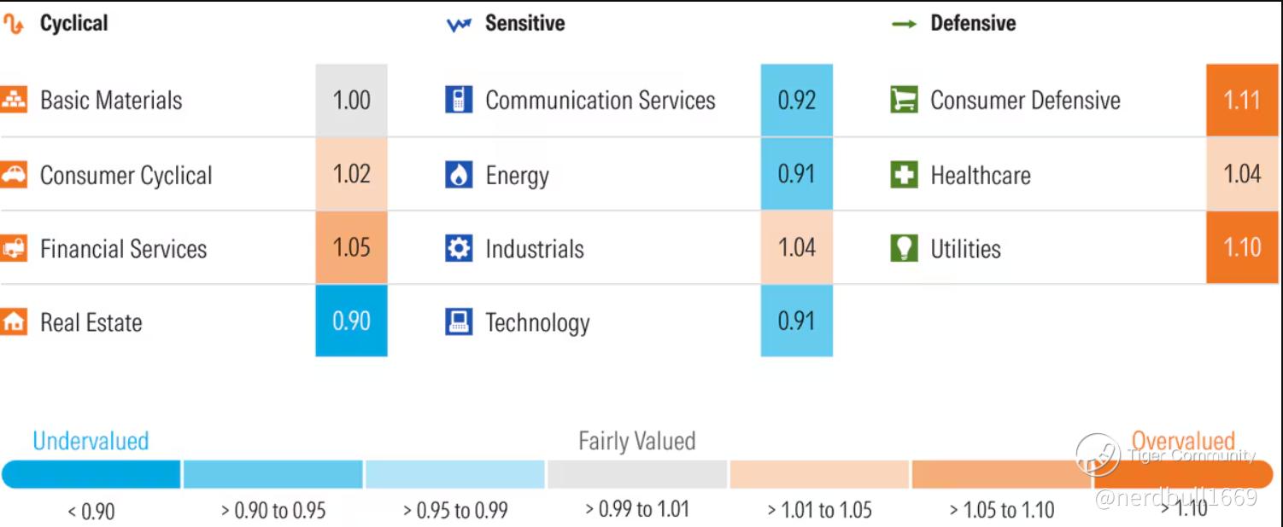Click the Communication Services phone icon
Screen dimensions: 1283x527
pos(459,100)
